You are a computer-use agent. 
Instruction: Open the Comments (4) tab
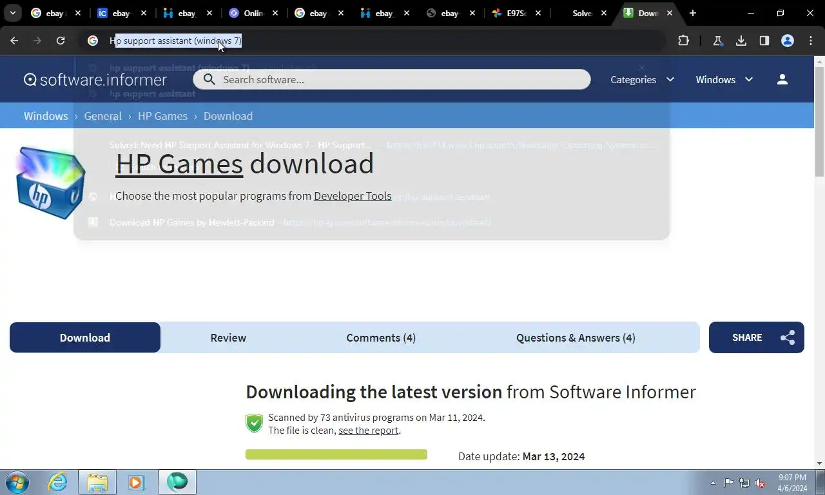point(381,337)
